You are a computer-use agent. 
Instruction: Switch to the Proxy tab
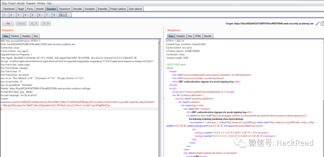pos(30,9)
